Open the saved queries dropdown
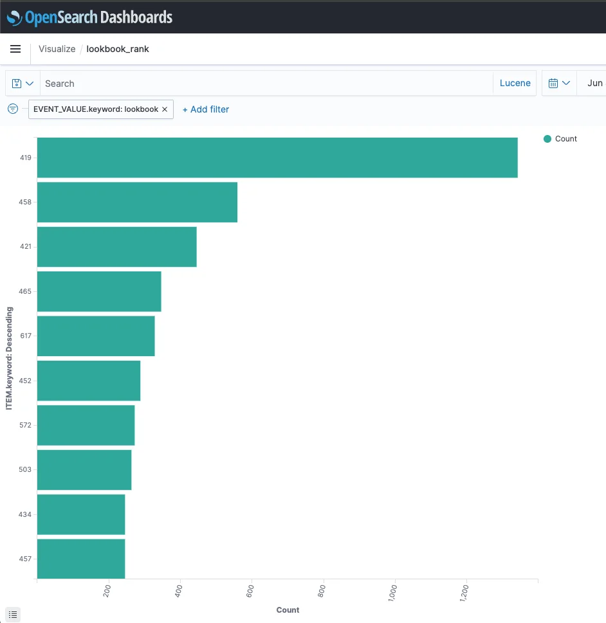The height and width of the screenshot is (623, 606). click(x=23, y=84)
